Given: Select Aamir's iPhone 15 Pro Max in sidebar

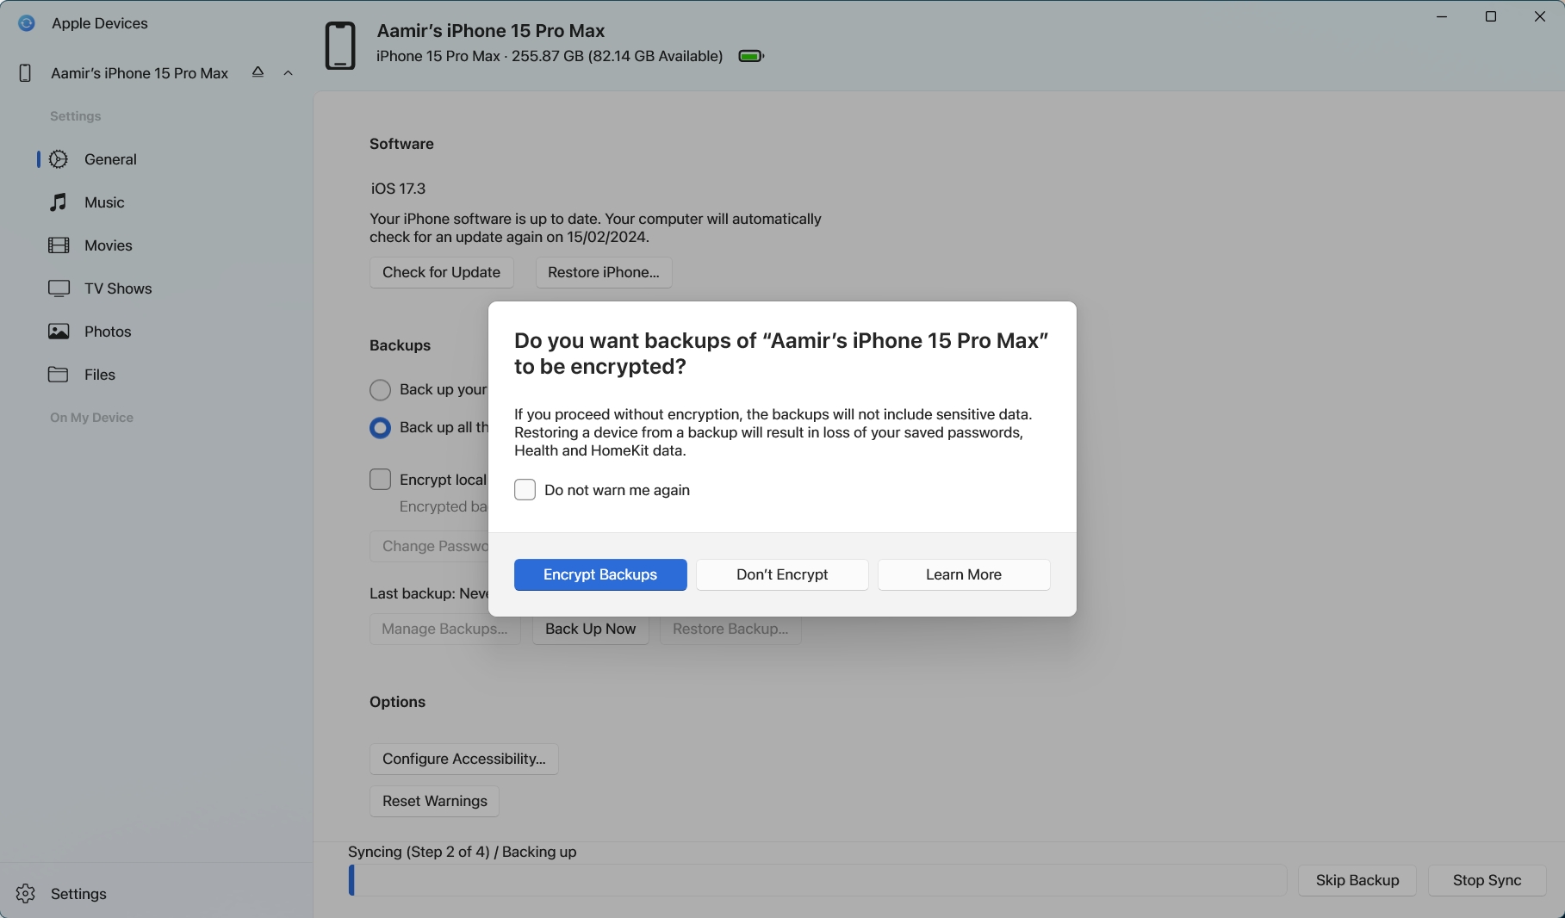Looking at the screenshot, I should click(140, 73).
